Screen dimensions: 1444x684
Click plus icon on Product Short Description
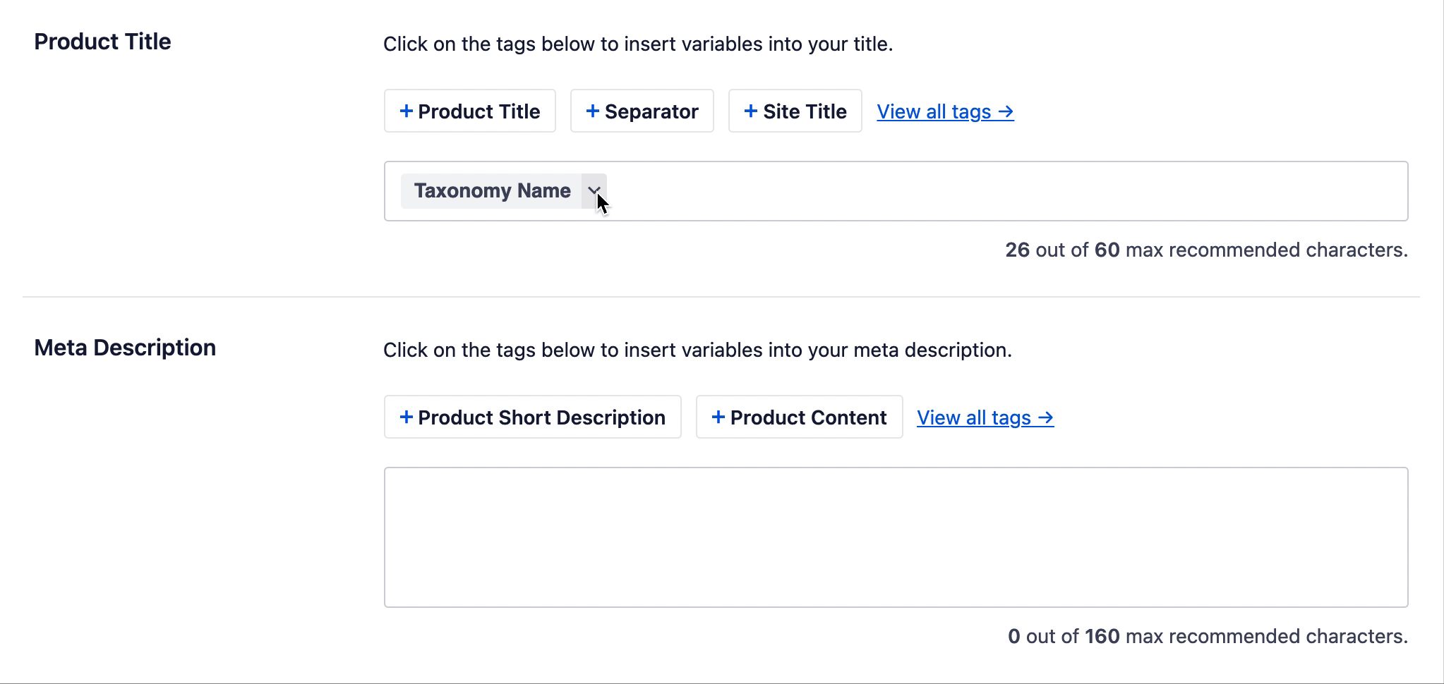[406, 417]
